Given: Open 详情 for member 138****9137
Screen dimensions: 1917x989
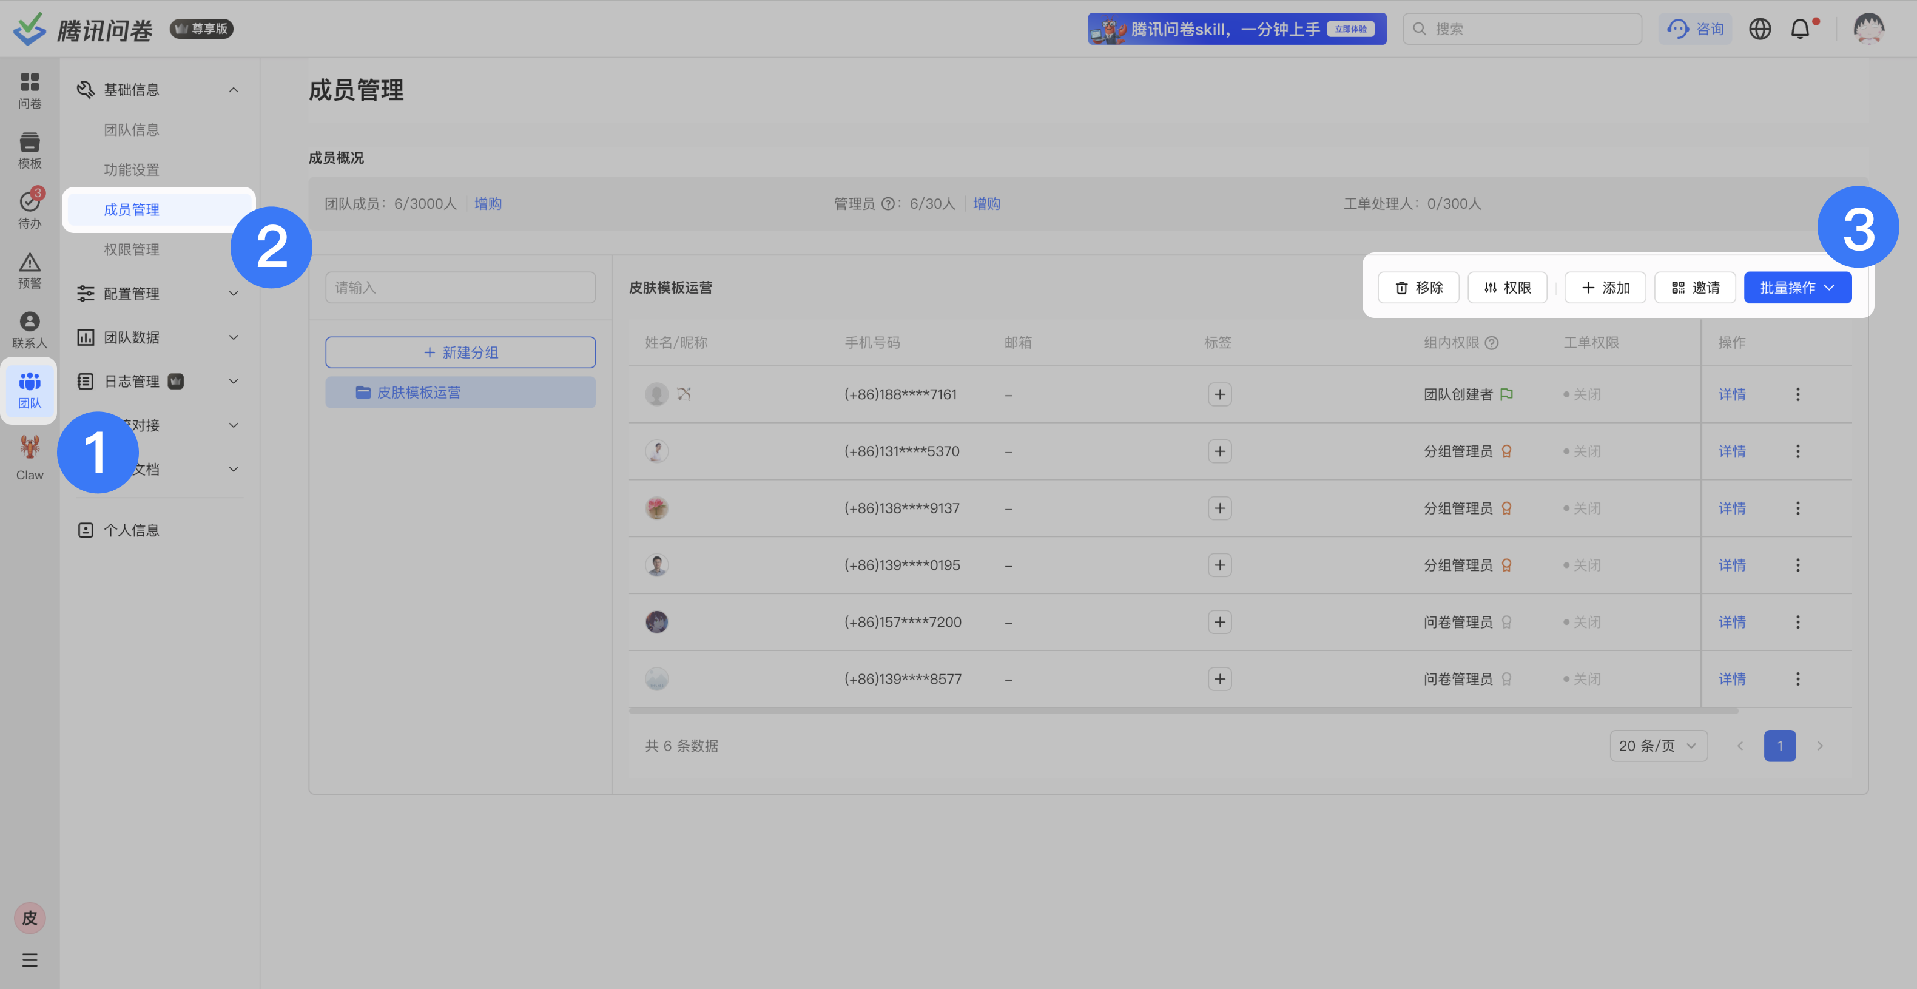Looking at the screenshot, I should pos(1732,508).
